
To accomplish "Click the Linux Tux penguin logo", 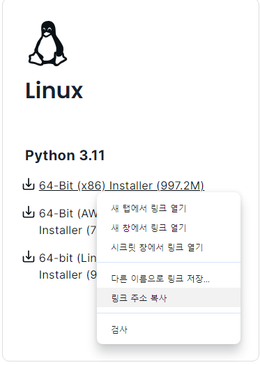I will tap(48, 43).
